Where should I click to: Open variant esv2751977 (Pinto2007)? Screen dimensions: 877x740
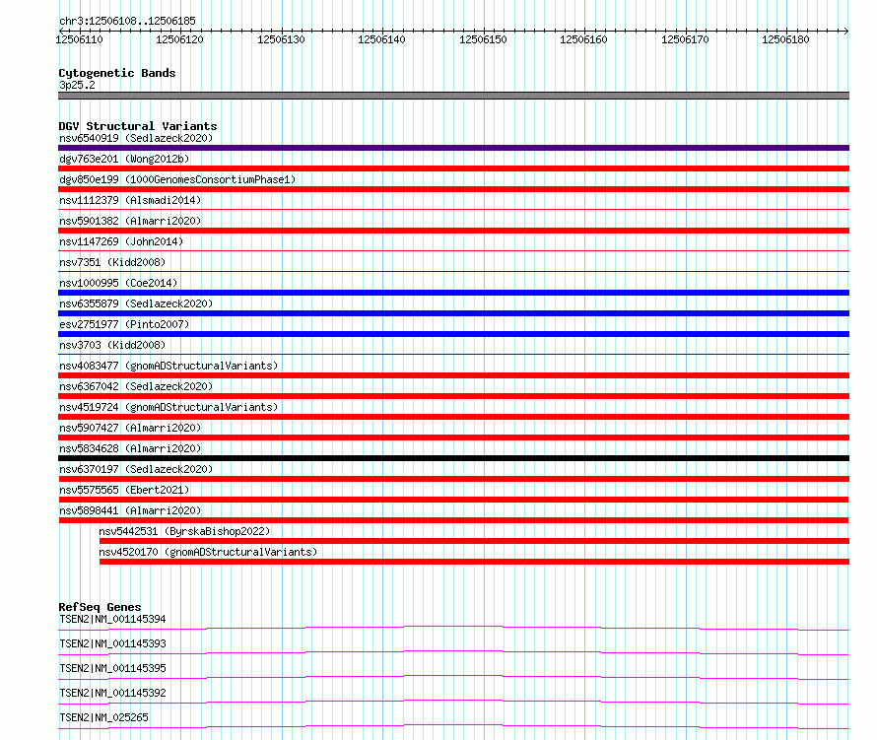click(x=124, y=324)
